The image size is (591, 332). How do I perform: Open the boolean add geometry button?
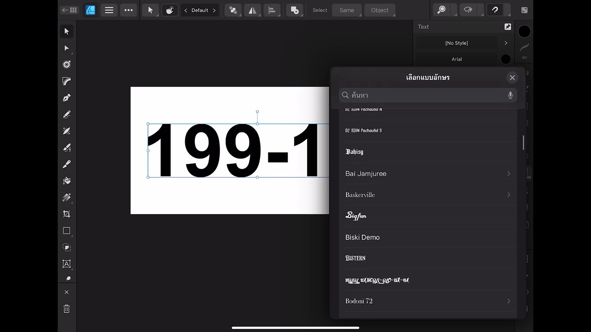295,10
